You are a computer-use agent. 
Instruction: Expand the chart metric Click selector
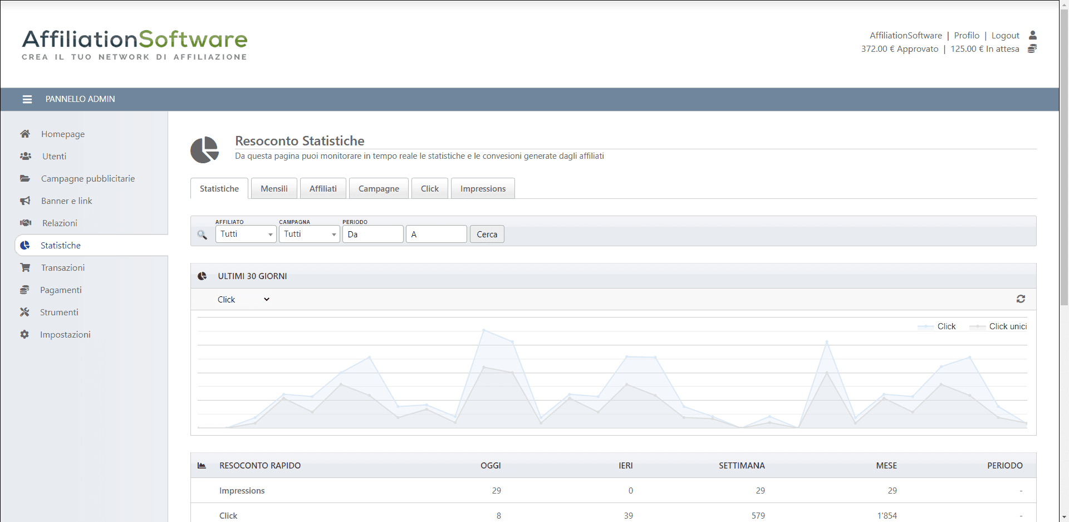click(x=243, y=300)
